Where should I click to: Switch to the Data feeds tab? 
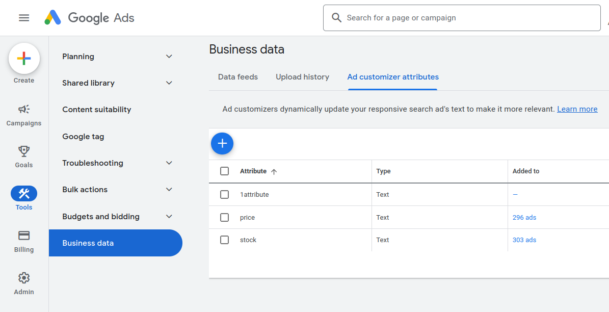coord(238,77)
